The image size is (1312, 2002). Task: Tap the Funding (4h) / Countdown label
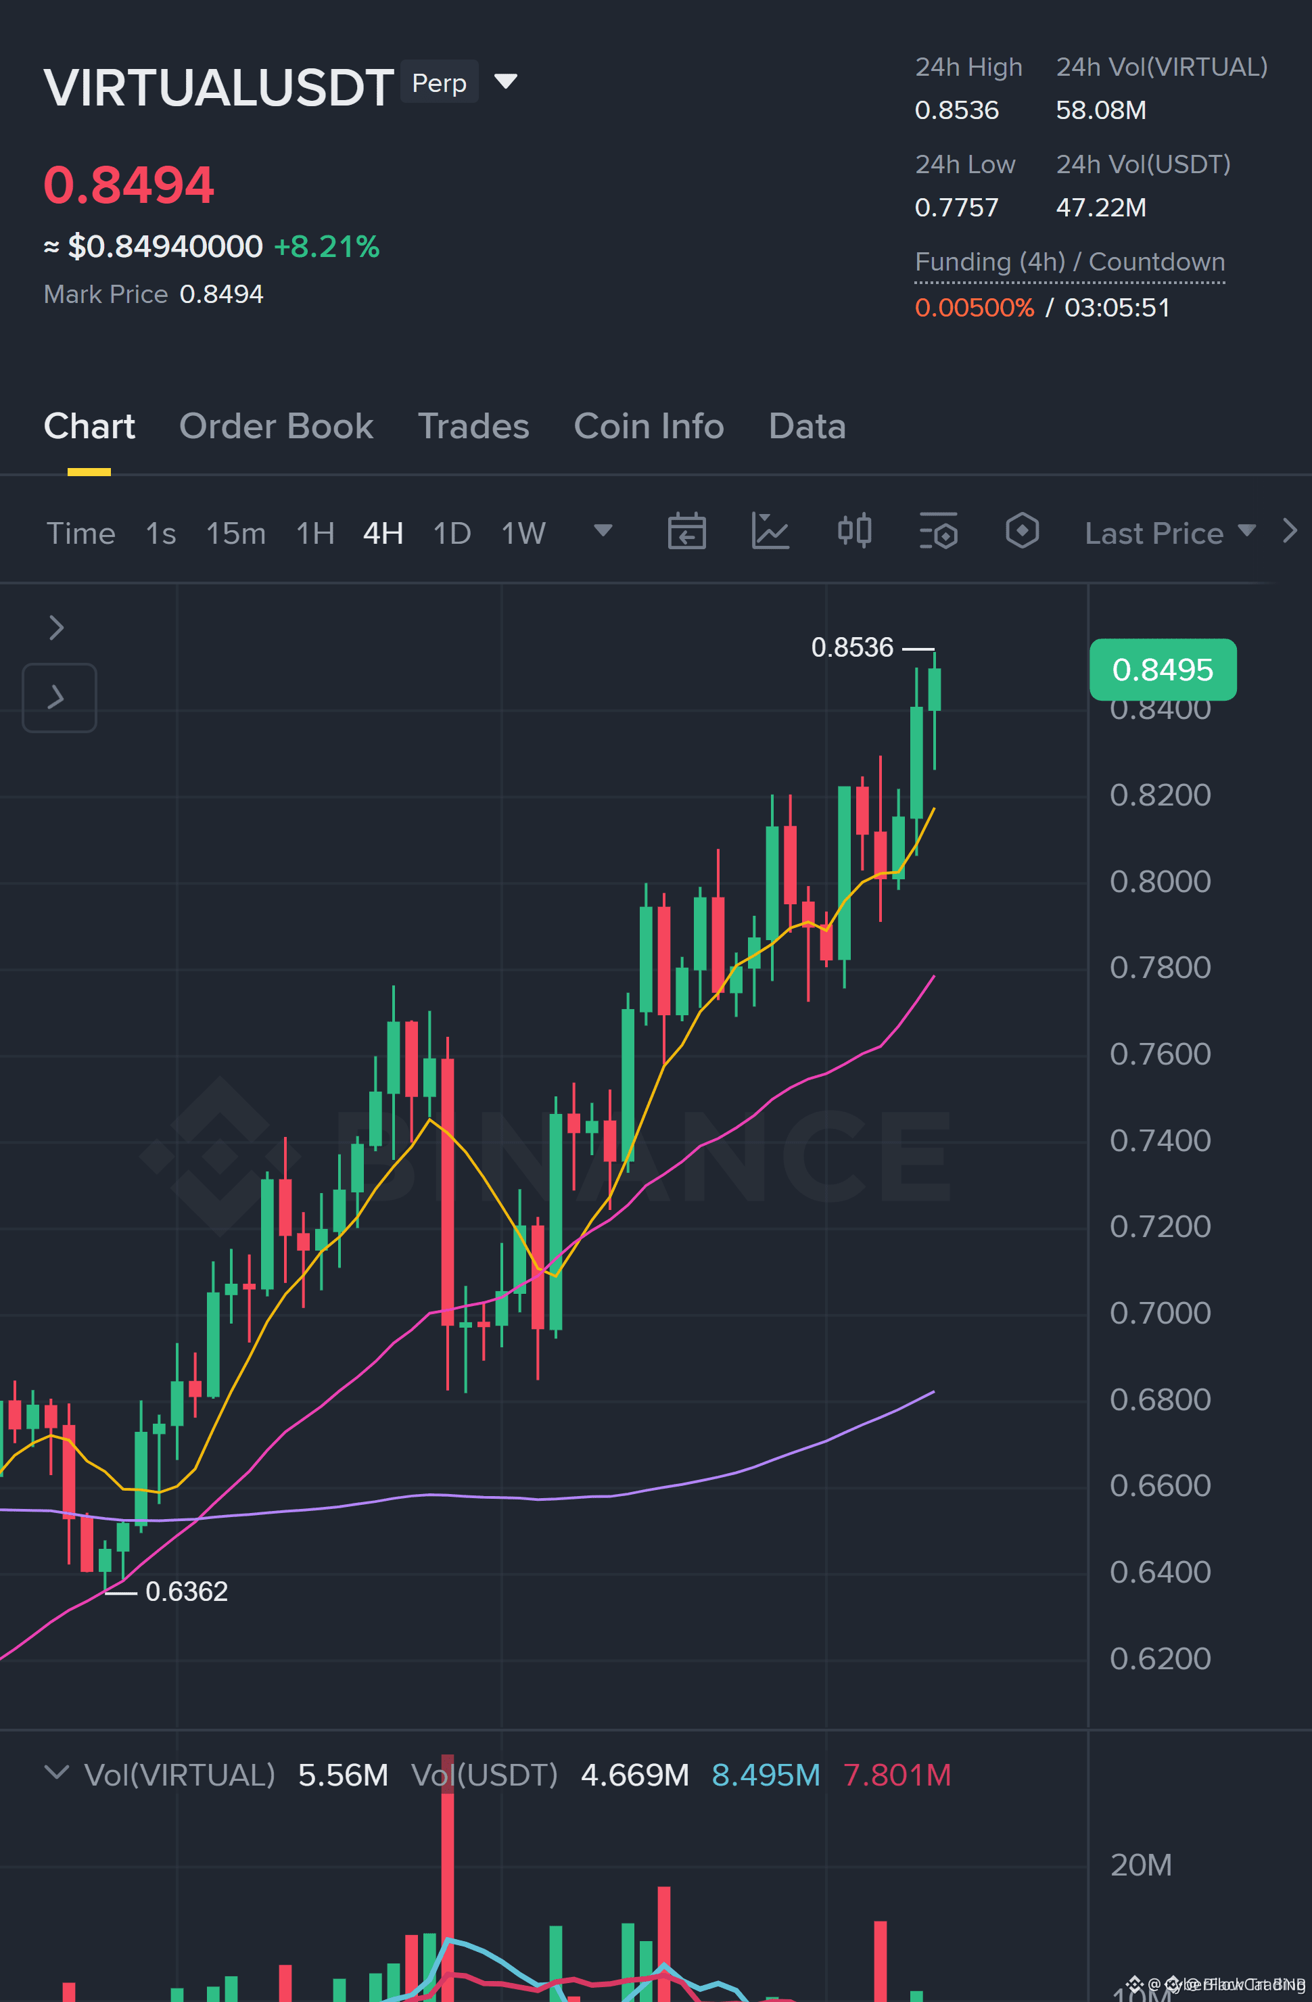[x=1070, y=262]
